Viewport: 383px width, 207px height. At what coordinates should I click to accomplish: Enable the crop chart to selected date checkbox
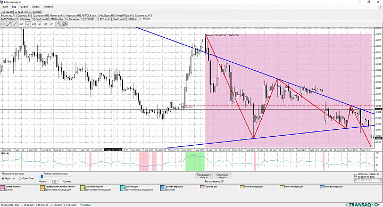(x=356, y=175)
